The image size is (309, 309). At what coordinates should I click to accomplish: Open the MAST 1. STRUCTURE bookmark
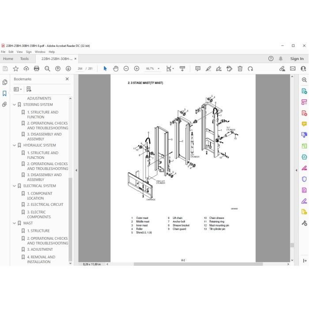(x=38, y=231)
